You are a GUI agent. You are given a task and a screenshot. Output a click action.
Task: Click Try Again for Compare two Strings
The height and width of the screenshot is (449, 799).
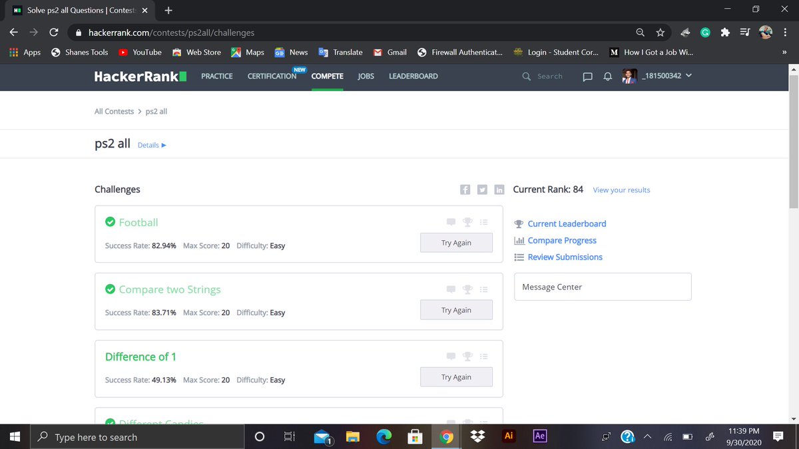[x=456, y=310]
